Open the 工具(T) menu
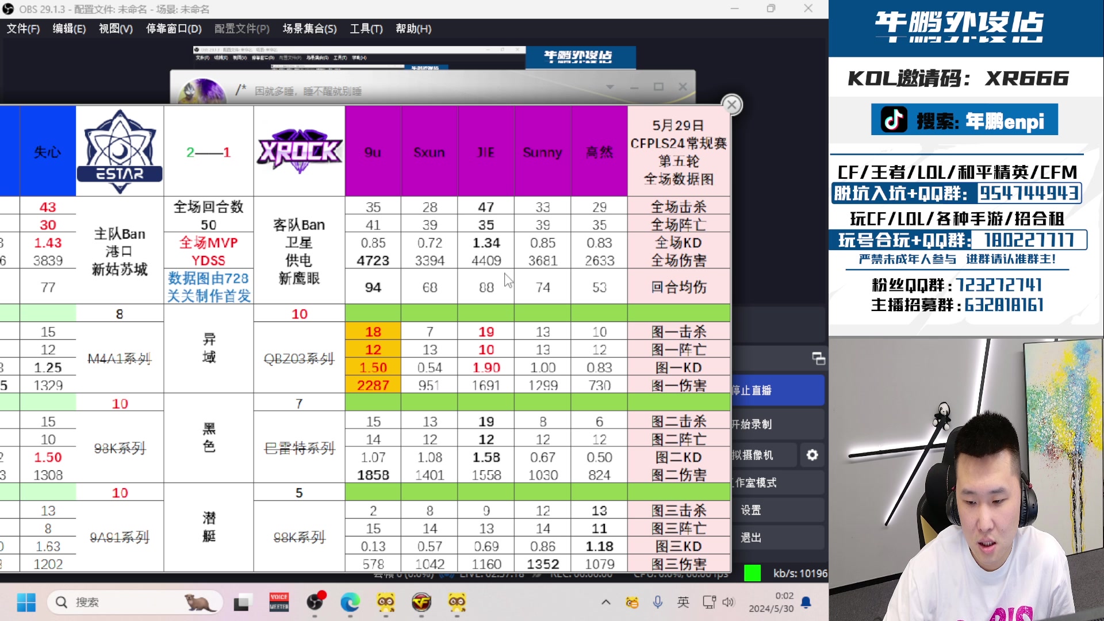Screen dimensions: 1104x621 click(366, 29)
